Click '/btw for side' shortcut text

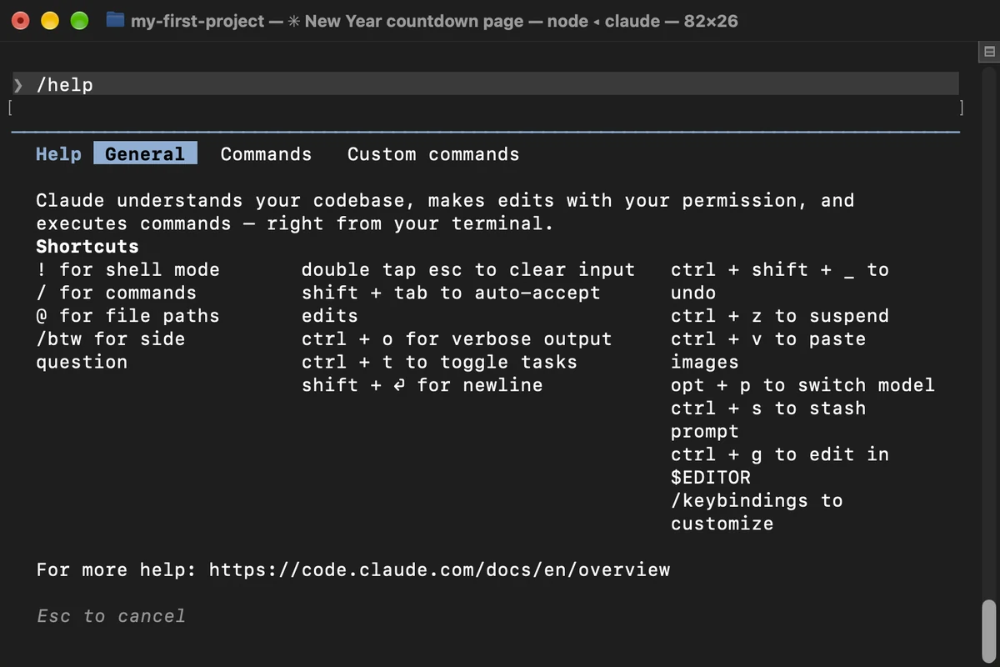[x=110, y=339]
